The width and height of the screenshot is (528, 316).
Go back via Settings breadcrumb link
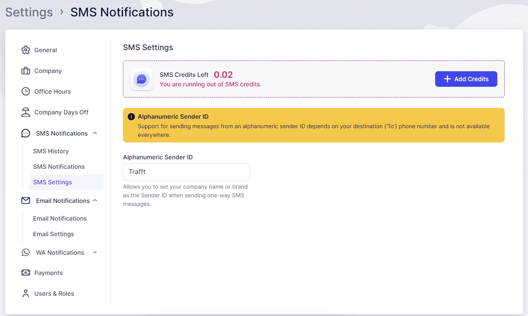tap(29, 12)
